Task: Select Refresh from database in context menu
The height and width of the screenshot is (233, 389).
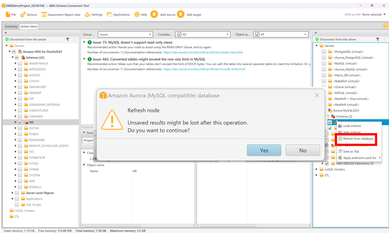Action: (x=356, y=139)
